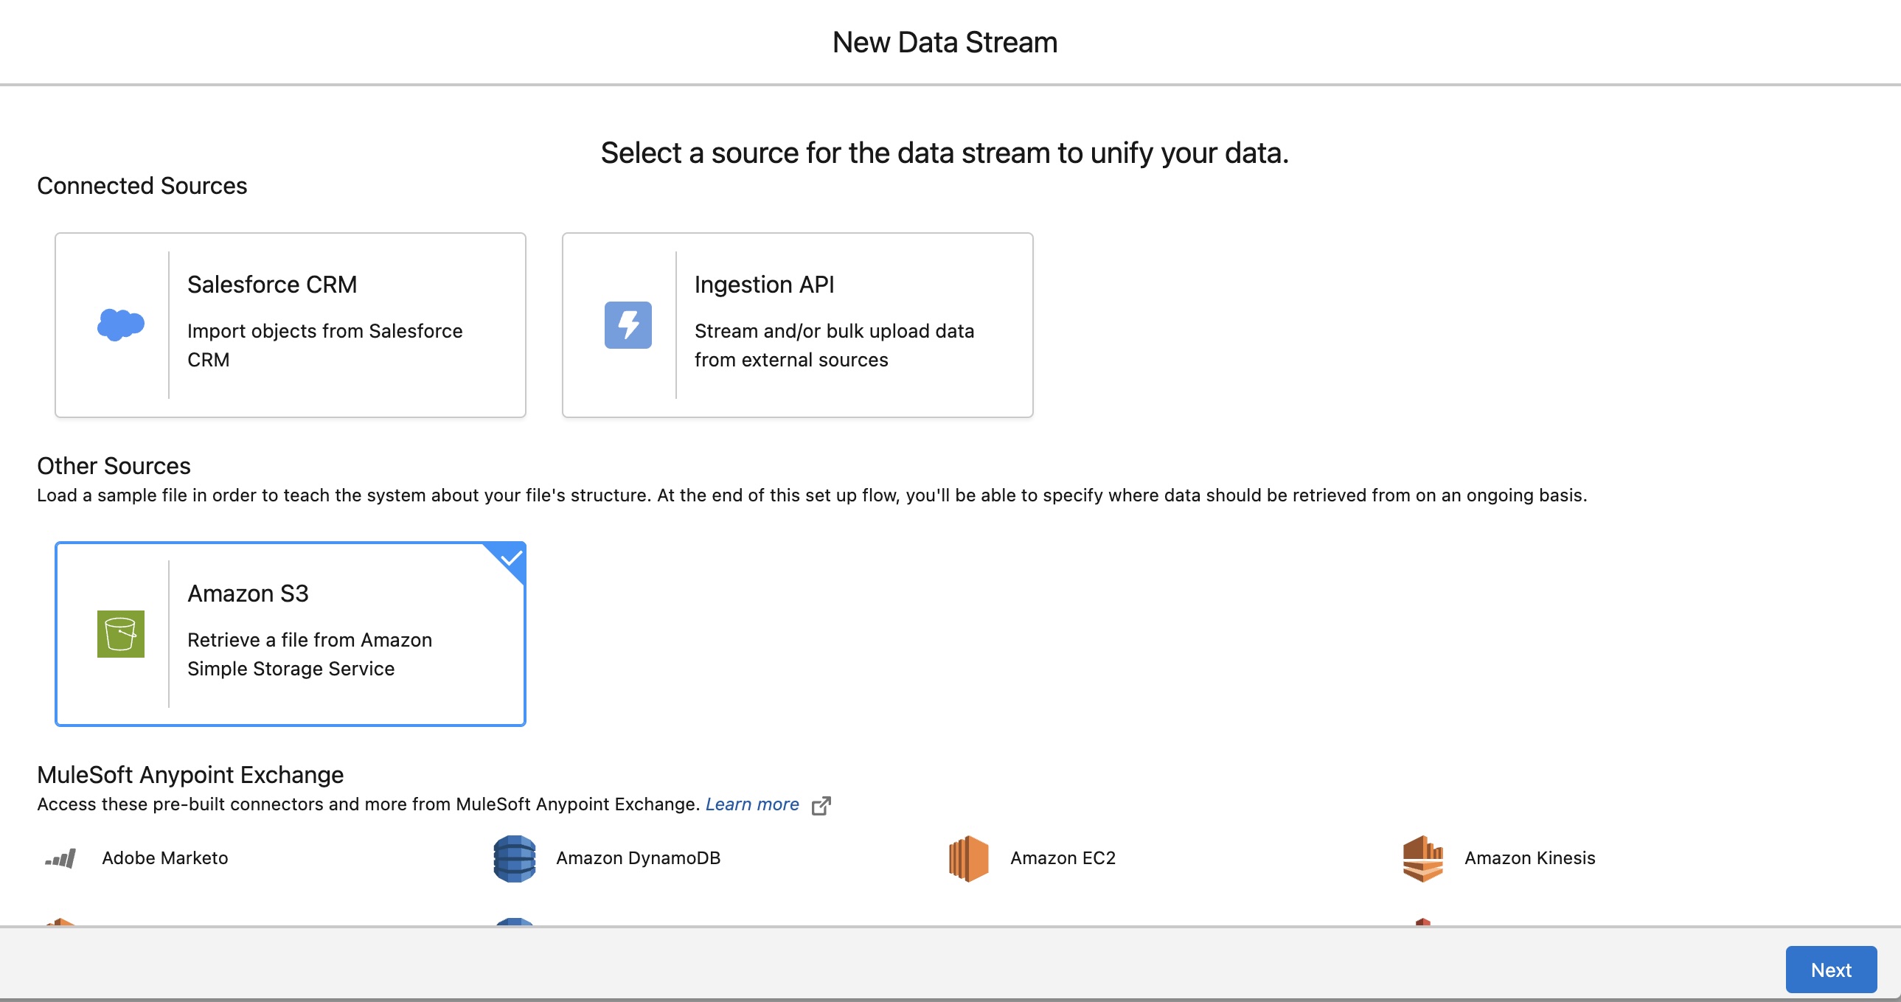The height and width of the screenshot is (1002, 1901).
Task: Click the Amazon DynamoDB database icon
Action: pyautogui.click(x=515, y=858)
